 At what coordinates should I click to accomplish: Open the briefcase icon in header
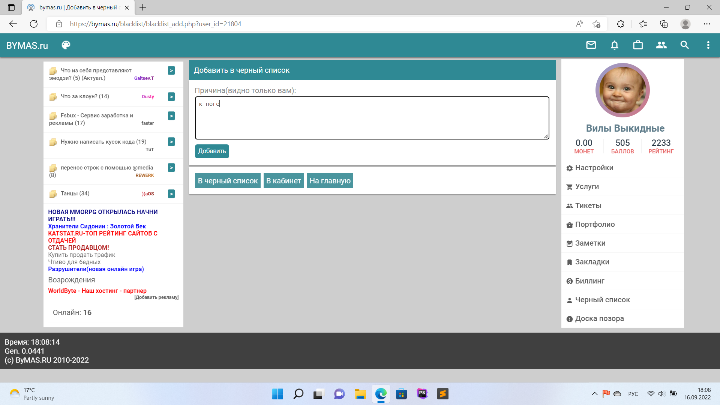click(x=638, y=45)
